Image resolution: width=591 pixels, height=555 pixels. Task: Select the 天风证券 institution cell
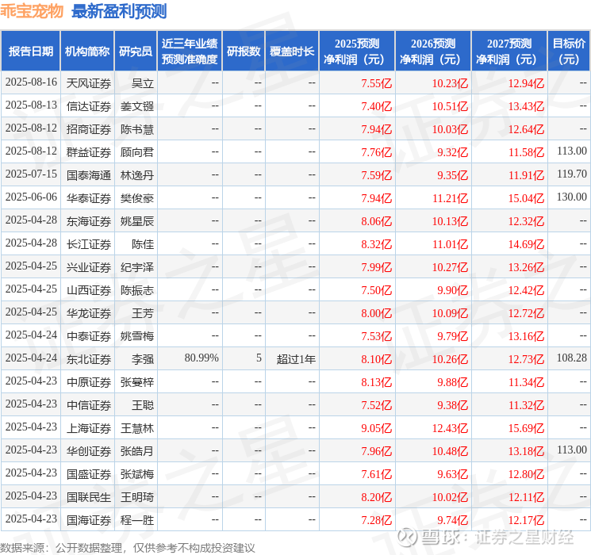click(x=89, y=83)
